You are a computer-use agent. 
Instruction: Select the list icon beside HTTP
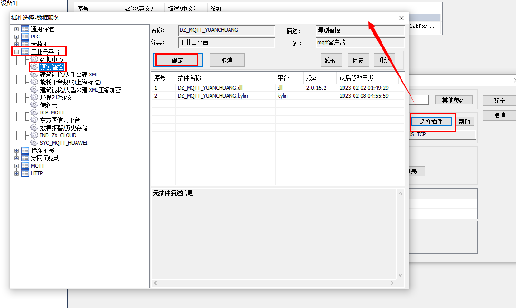coord(25,173)
